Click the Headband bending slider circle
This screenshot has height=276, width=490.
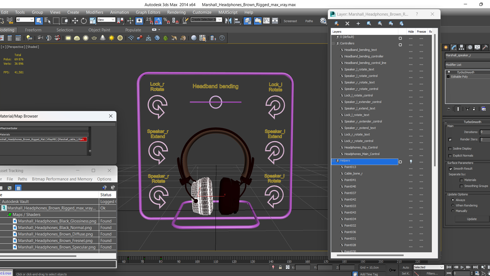click(216, 102)
